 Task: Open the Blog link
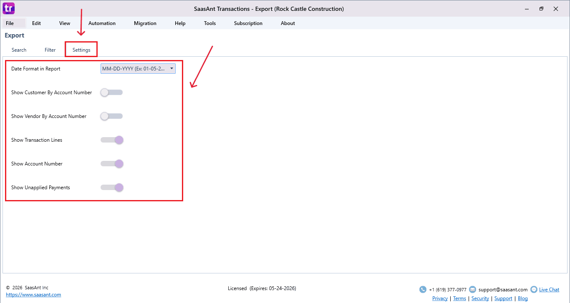tap(523, 298)
